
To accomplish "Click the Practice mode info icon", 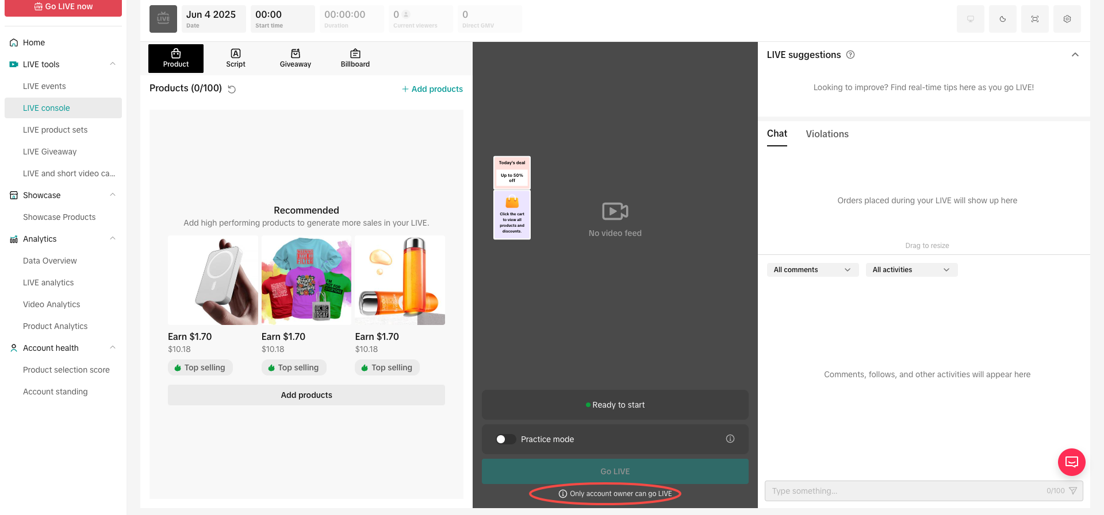I will [730, 439].
